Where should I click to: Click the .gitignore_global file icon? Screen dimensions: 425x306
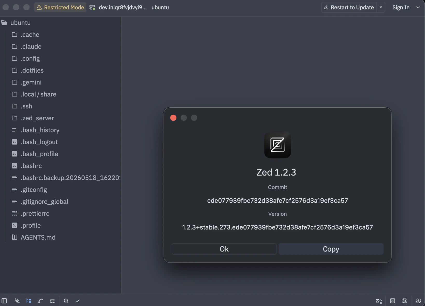[15, 201]
